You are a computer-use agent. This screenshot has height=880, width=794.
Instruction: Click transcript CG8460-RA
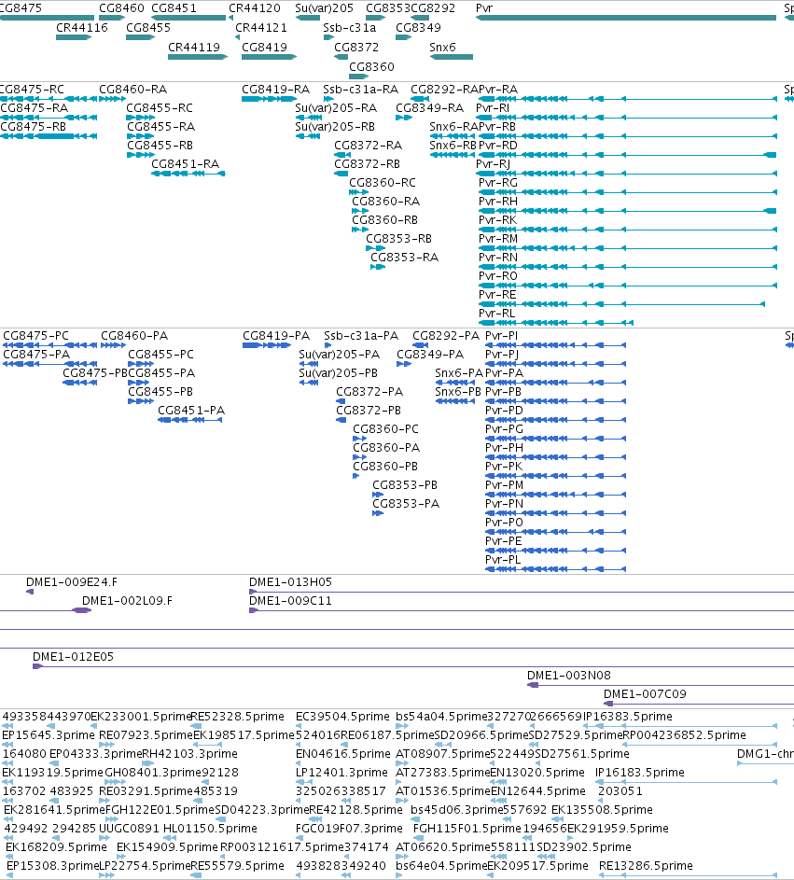click(112, 99)
